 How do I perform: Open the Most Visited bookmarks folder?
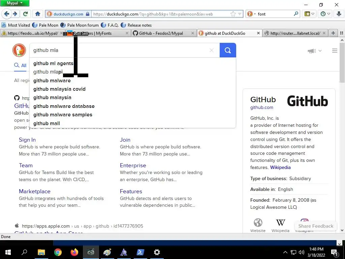point(15,25)
